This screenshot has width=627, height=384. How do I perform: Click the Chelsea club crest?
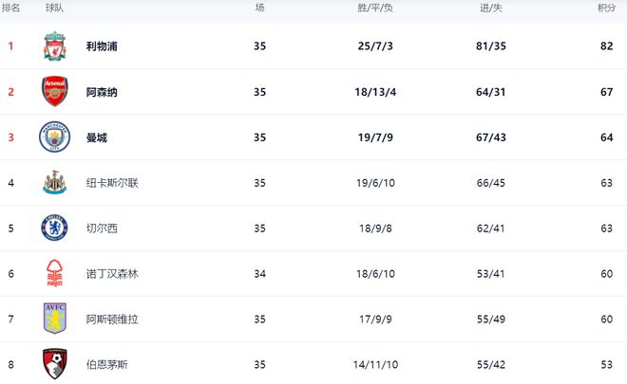click(55, 229)
